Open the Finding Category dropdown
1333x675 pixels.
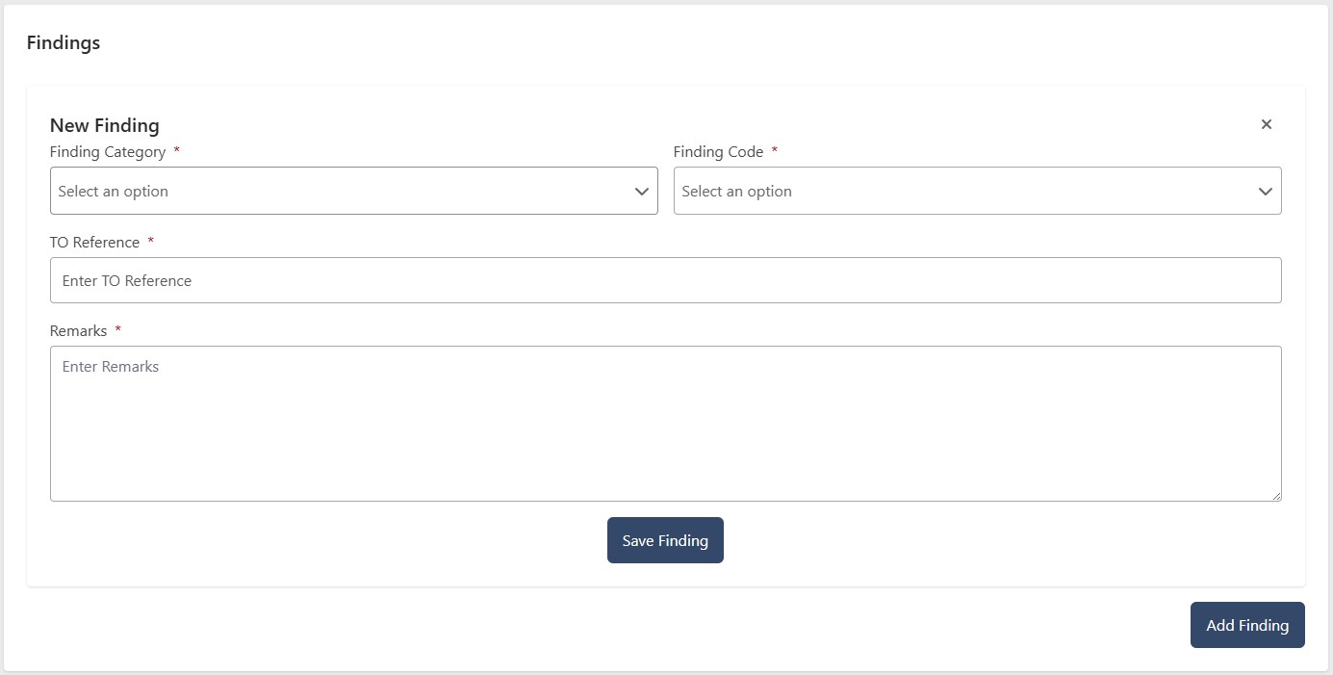353,191
